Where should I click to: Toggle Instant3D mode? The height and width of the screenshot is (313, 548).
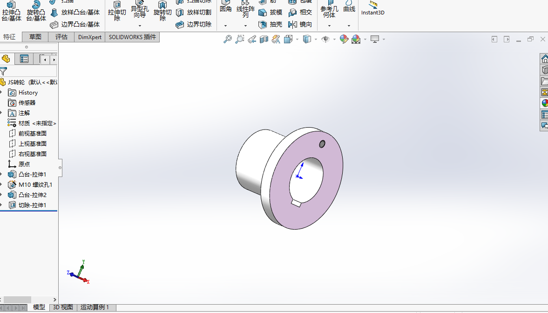coord(372,9)
